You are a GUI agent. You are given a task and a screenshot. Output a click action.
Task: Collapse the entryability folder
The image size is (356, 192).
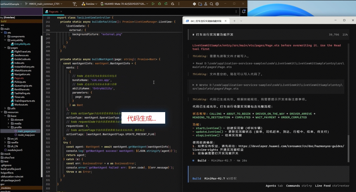pyautogui.click(x=5, y=40)
